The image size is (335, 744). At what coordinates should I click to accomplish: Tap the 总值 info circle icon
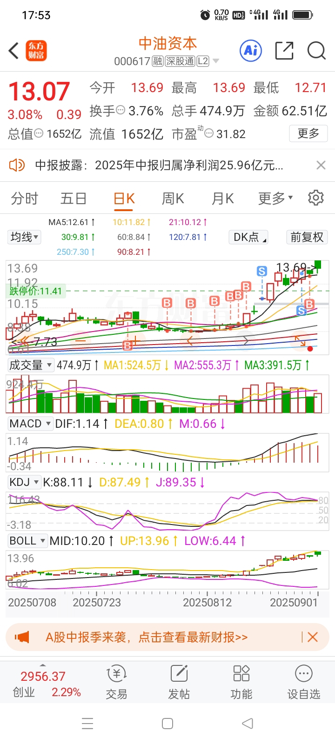[39, 133]
